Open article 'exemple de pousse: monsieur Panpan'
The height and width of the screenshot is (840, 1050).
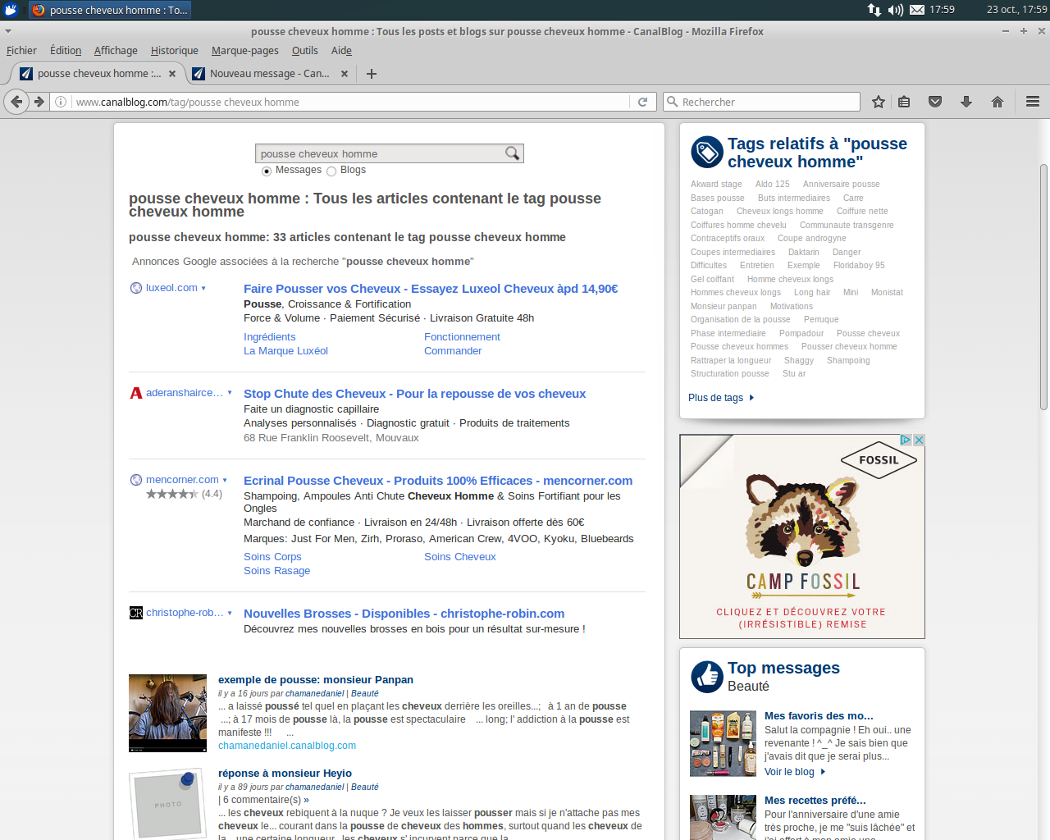point(316,680)
